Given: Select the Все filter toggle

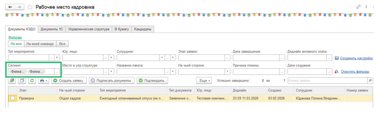Looking at the screenshot, I should pyautogui.click(x=62, y=44).
